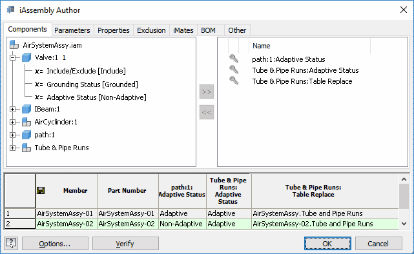Select the Other tab
Screen dimensions: 414x254
tap(237, 30)
